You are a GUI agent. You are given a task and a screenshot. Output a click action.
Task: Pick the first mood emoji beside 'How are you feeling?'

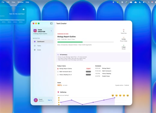(113, 95)
